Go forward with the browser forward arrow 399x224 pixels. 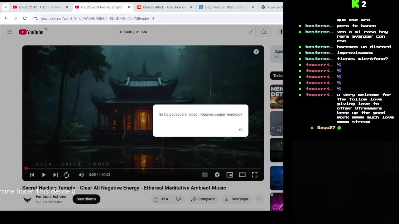point(15,18)
